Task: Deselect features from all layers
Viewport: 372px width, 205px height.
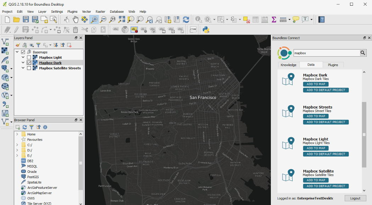Action: (x=247, y=20)
